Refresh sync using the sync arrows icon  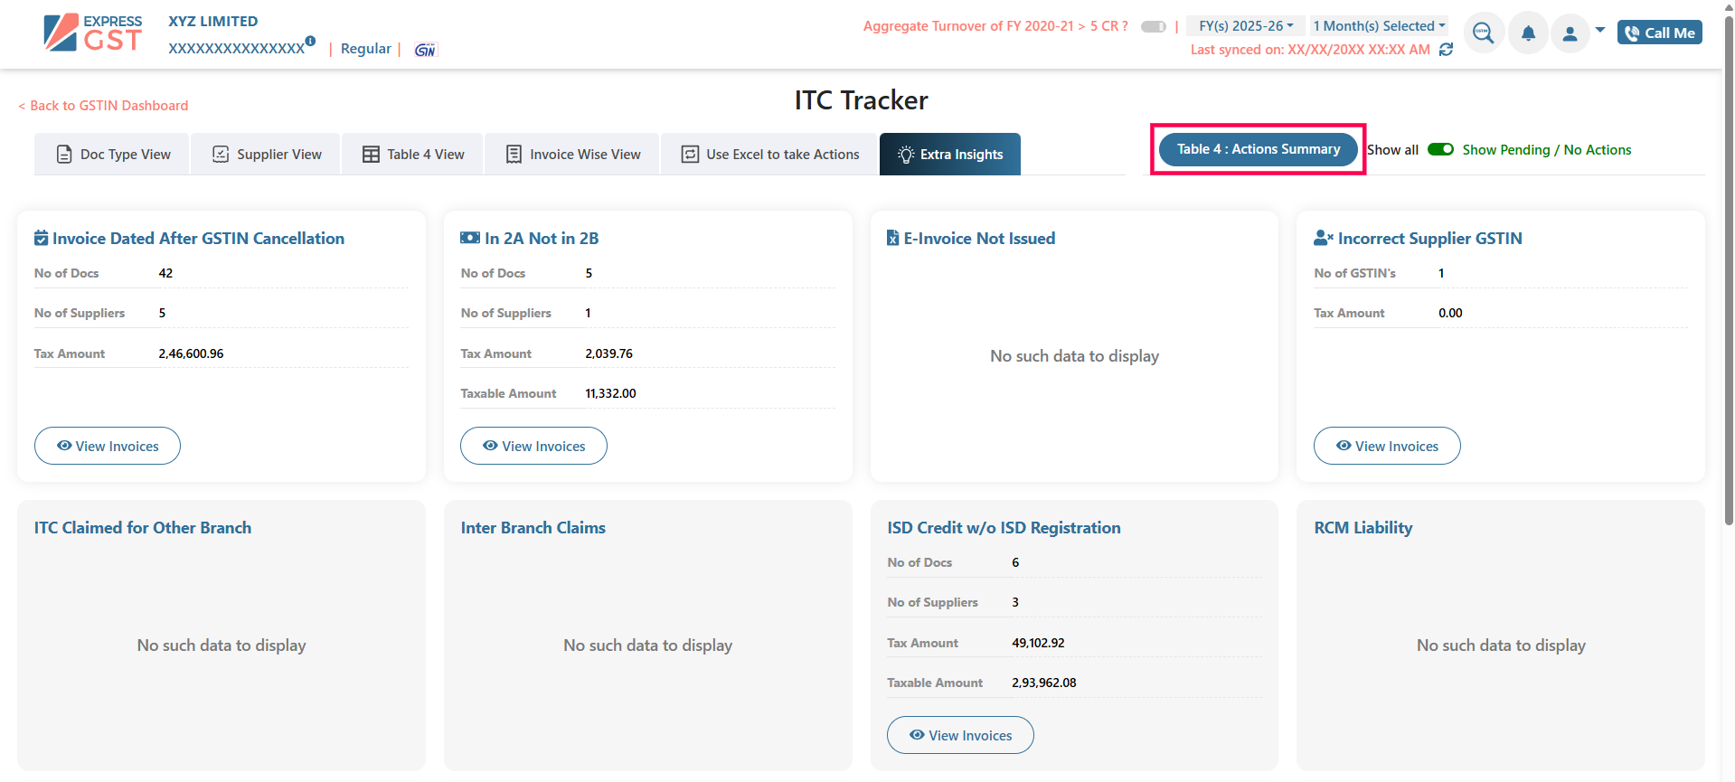(1447, 50)
